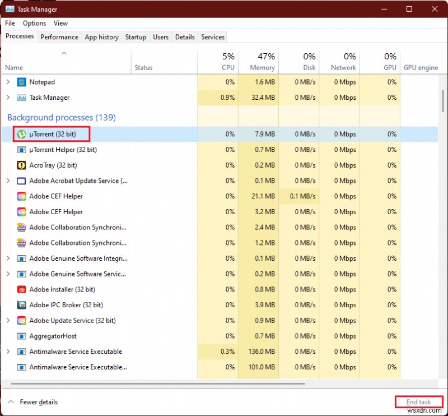
Task: Click the 0.3% CPU cell of Antimalware
Action: (218, 352)
